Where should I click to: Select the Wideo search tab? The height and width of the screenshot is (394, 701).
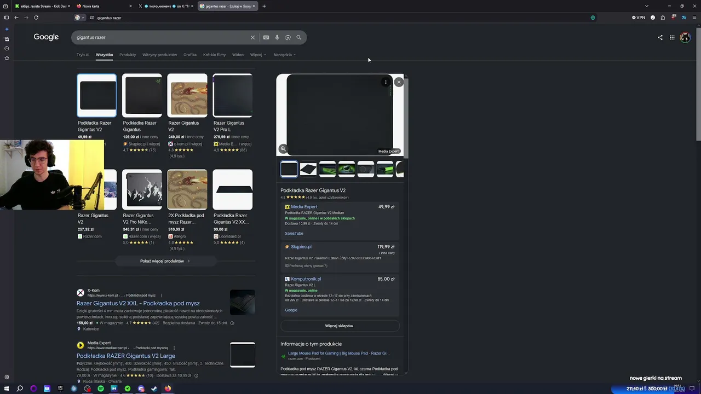238,55
